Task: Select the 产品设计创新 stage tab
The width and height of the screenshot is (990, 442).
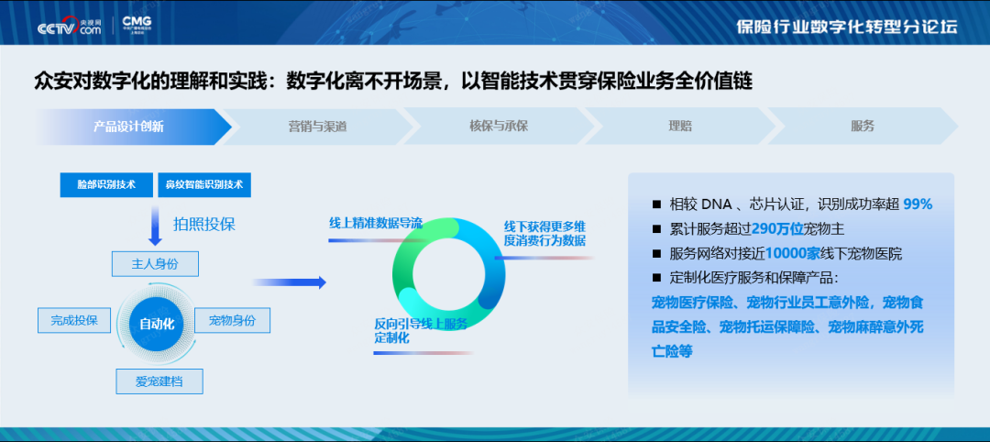Action: coord(133,127)
